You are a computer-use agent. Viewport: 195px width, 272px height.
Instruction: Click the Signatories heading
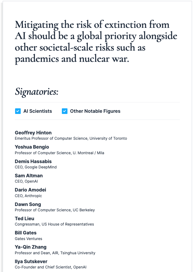(x=37, y=91)
